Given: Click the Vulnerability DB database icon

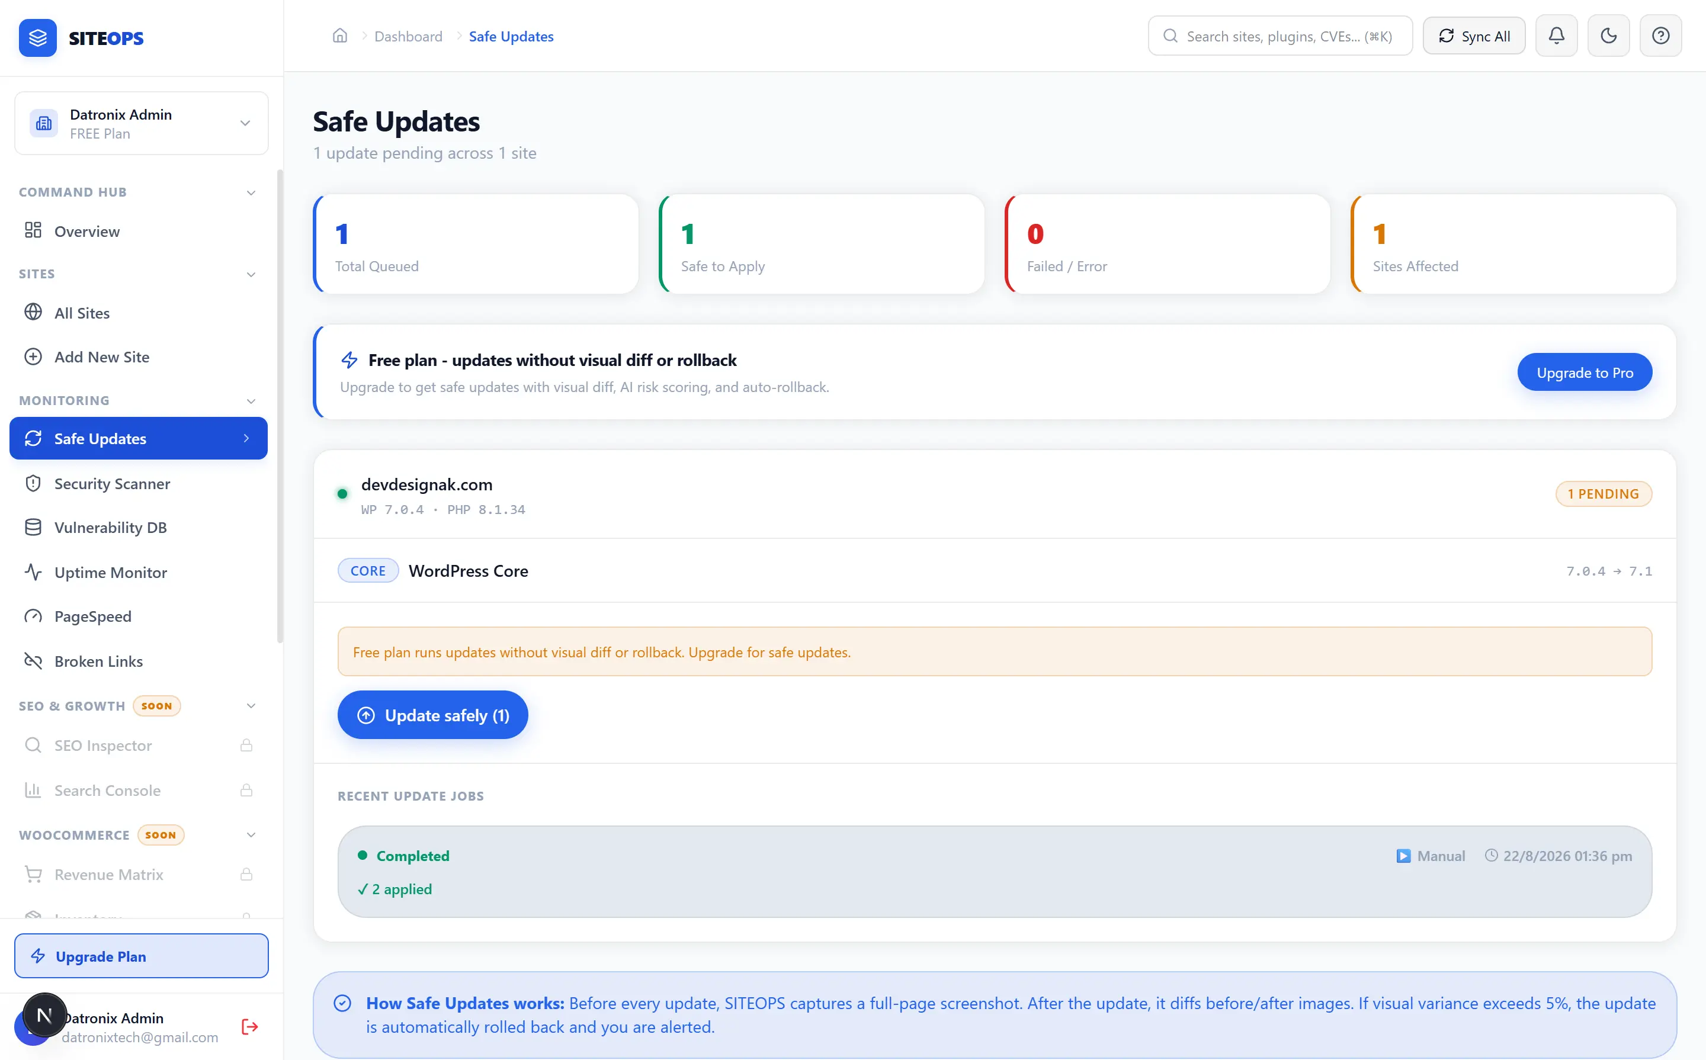Looking at the screenshot, I should [x=33, y=527].
